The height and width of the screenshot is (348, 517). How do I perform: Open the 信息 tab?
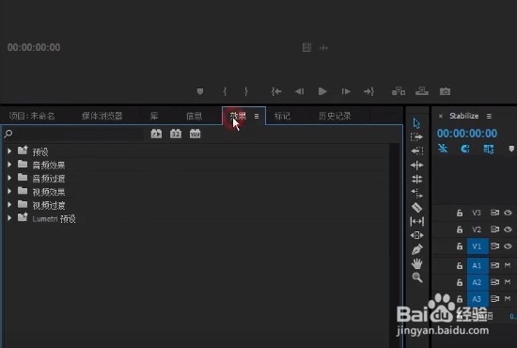(x=194, y=116)
